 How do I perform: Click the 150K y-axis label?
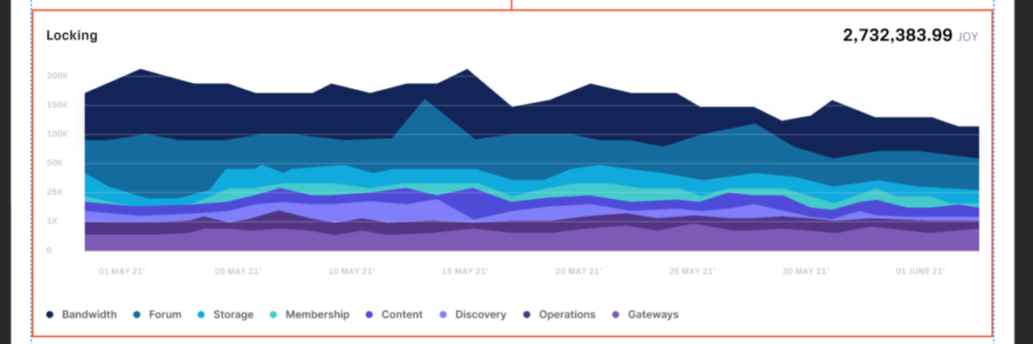click(x=58, y=105)
